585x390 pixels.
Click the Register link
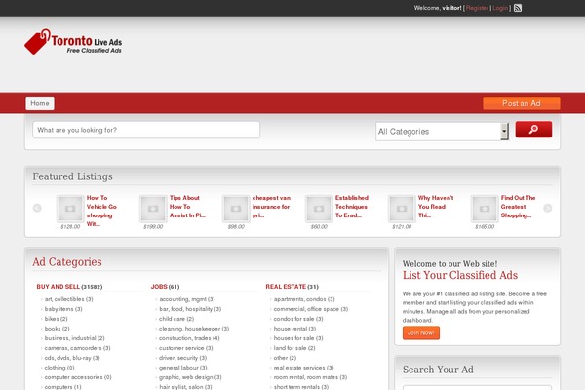click(477, 8)
